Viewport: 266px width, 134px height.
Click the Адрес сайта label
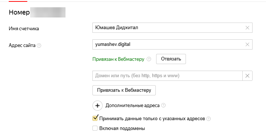22,46
